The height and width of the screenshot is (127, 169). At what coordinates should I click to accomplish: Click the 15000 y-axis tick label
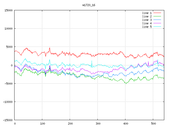tap(8, 10)
